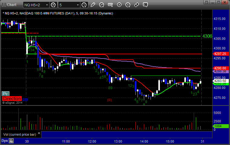Maximize the Chart window
Viewport: 230px width, 145px height.
[x=219, y=2]
